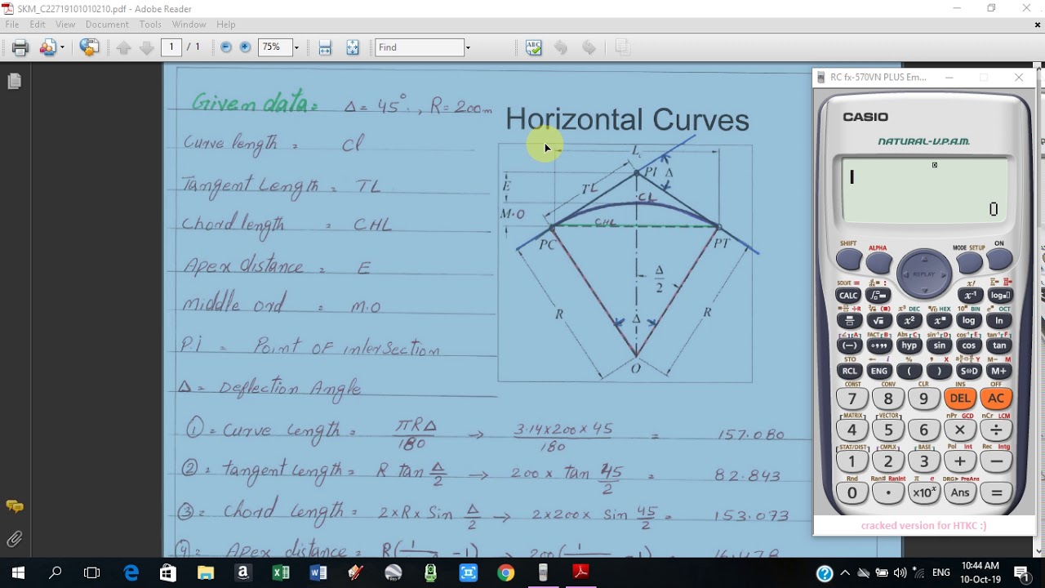Click the cos key on calculator

point(969,345)
